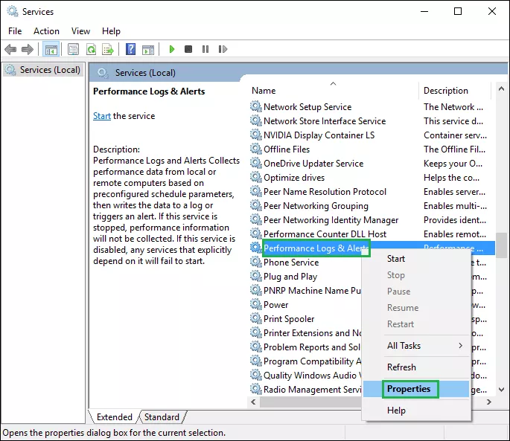The width and height of the screenshot is (510, 441).
Task: Click the gear icon next to Network Setup Service
Action: tap(256, 106)
